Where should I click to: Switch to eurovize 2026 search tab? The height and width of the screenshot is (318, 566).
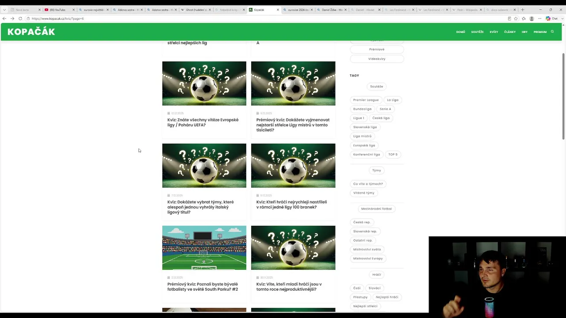[298, 10]
